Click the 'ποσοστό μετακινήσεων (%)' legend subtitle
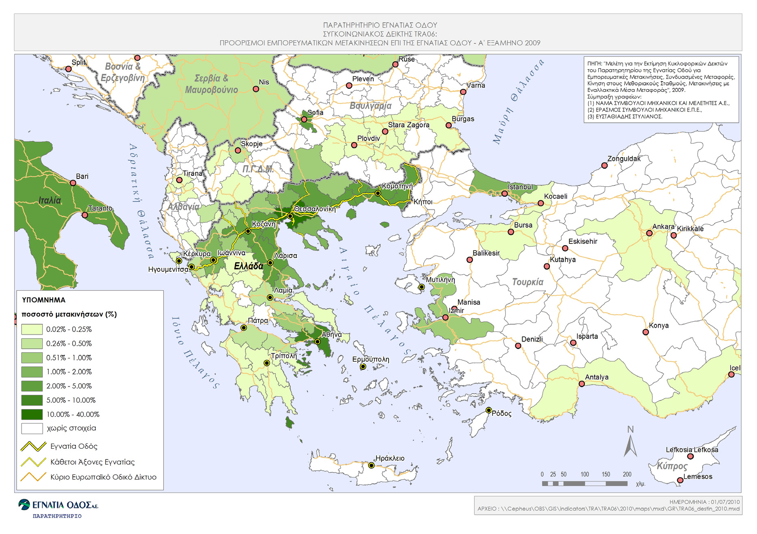 pos(69,314)
